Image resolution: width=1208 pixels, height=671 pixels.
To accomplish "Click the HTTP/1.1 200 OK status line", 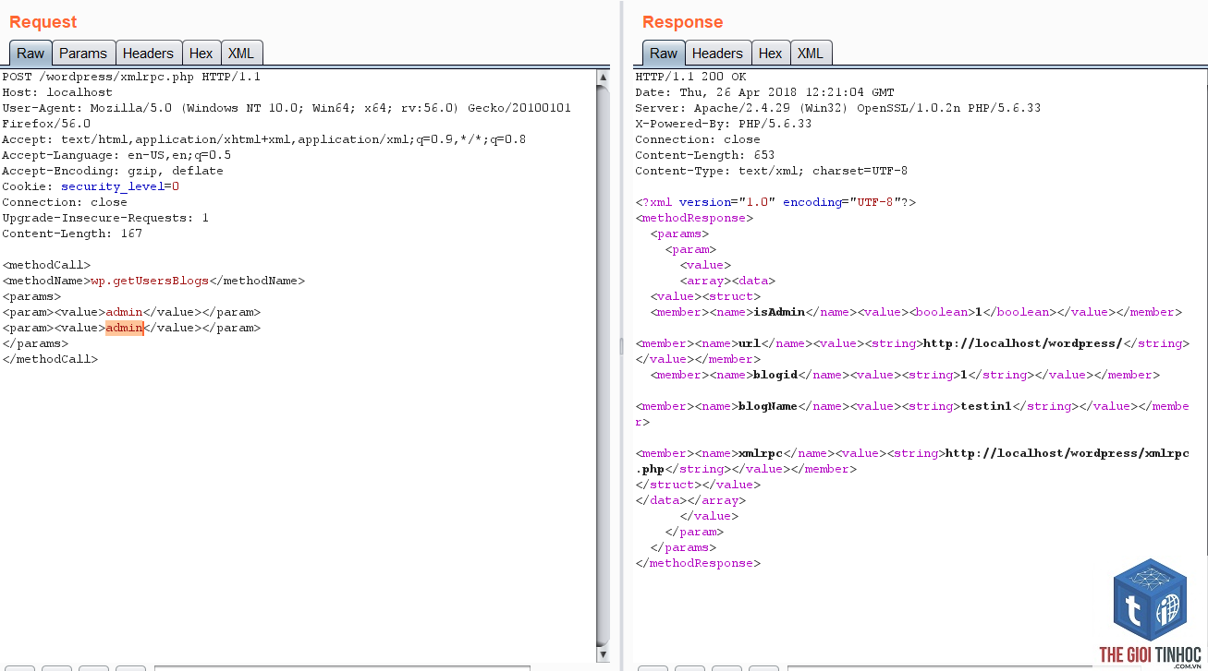I will click(690, 78).
